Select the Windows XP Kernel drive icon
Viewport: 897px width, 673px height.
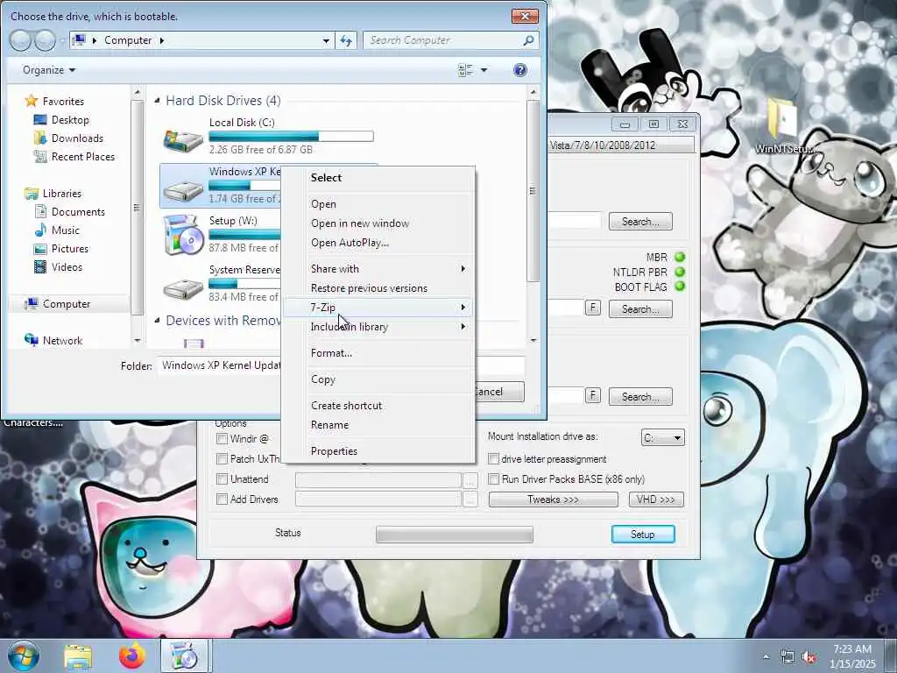(x=183, y=189)
